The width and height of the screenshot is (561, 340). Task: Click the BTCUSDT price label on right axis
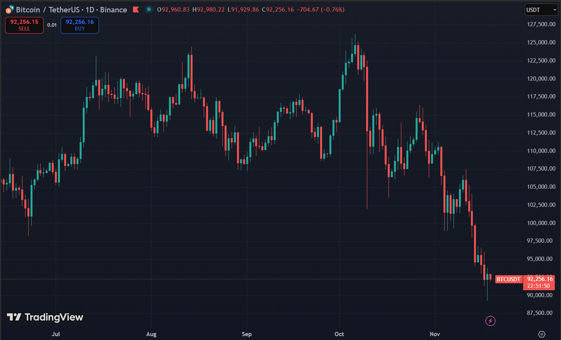508,279
